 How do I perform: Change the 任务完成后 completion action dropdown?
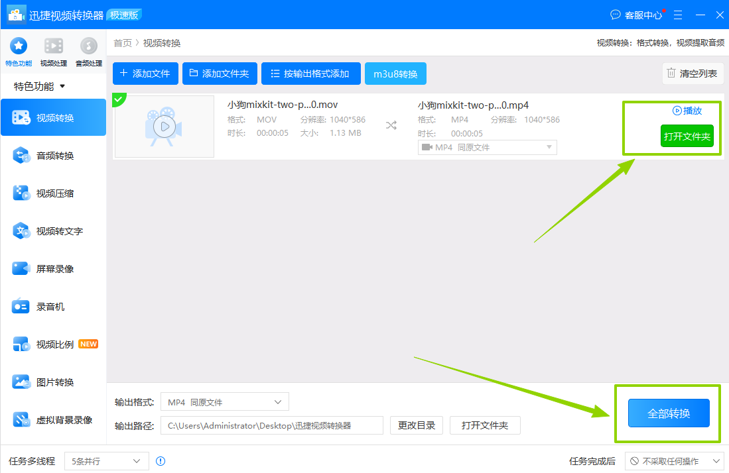(x=674, y=461)
